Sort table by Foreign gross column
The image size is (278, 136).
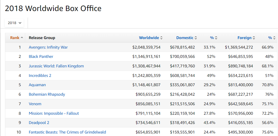click(x=246, y=38)
